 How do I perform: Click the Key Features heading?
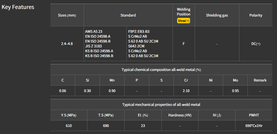[x=18, y=7]
